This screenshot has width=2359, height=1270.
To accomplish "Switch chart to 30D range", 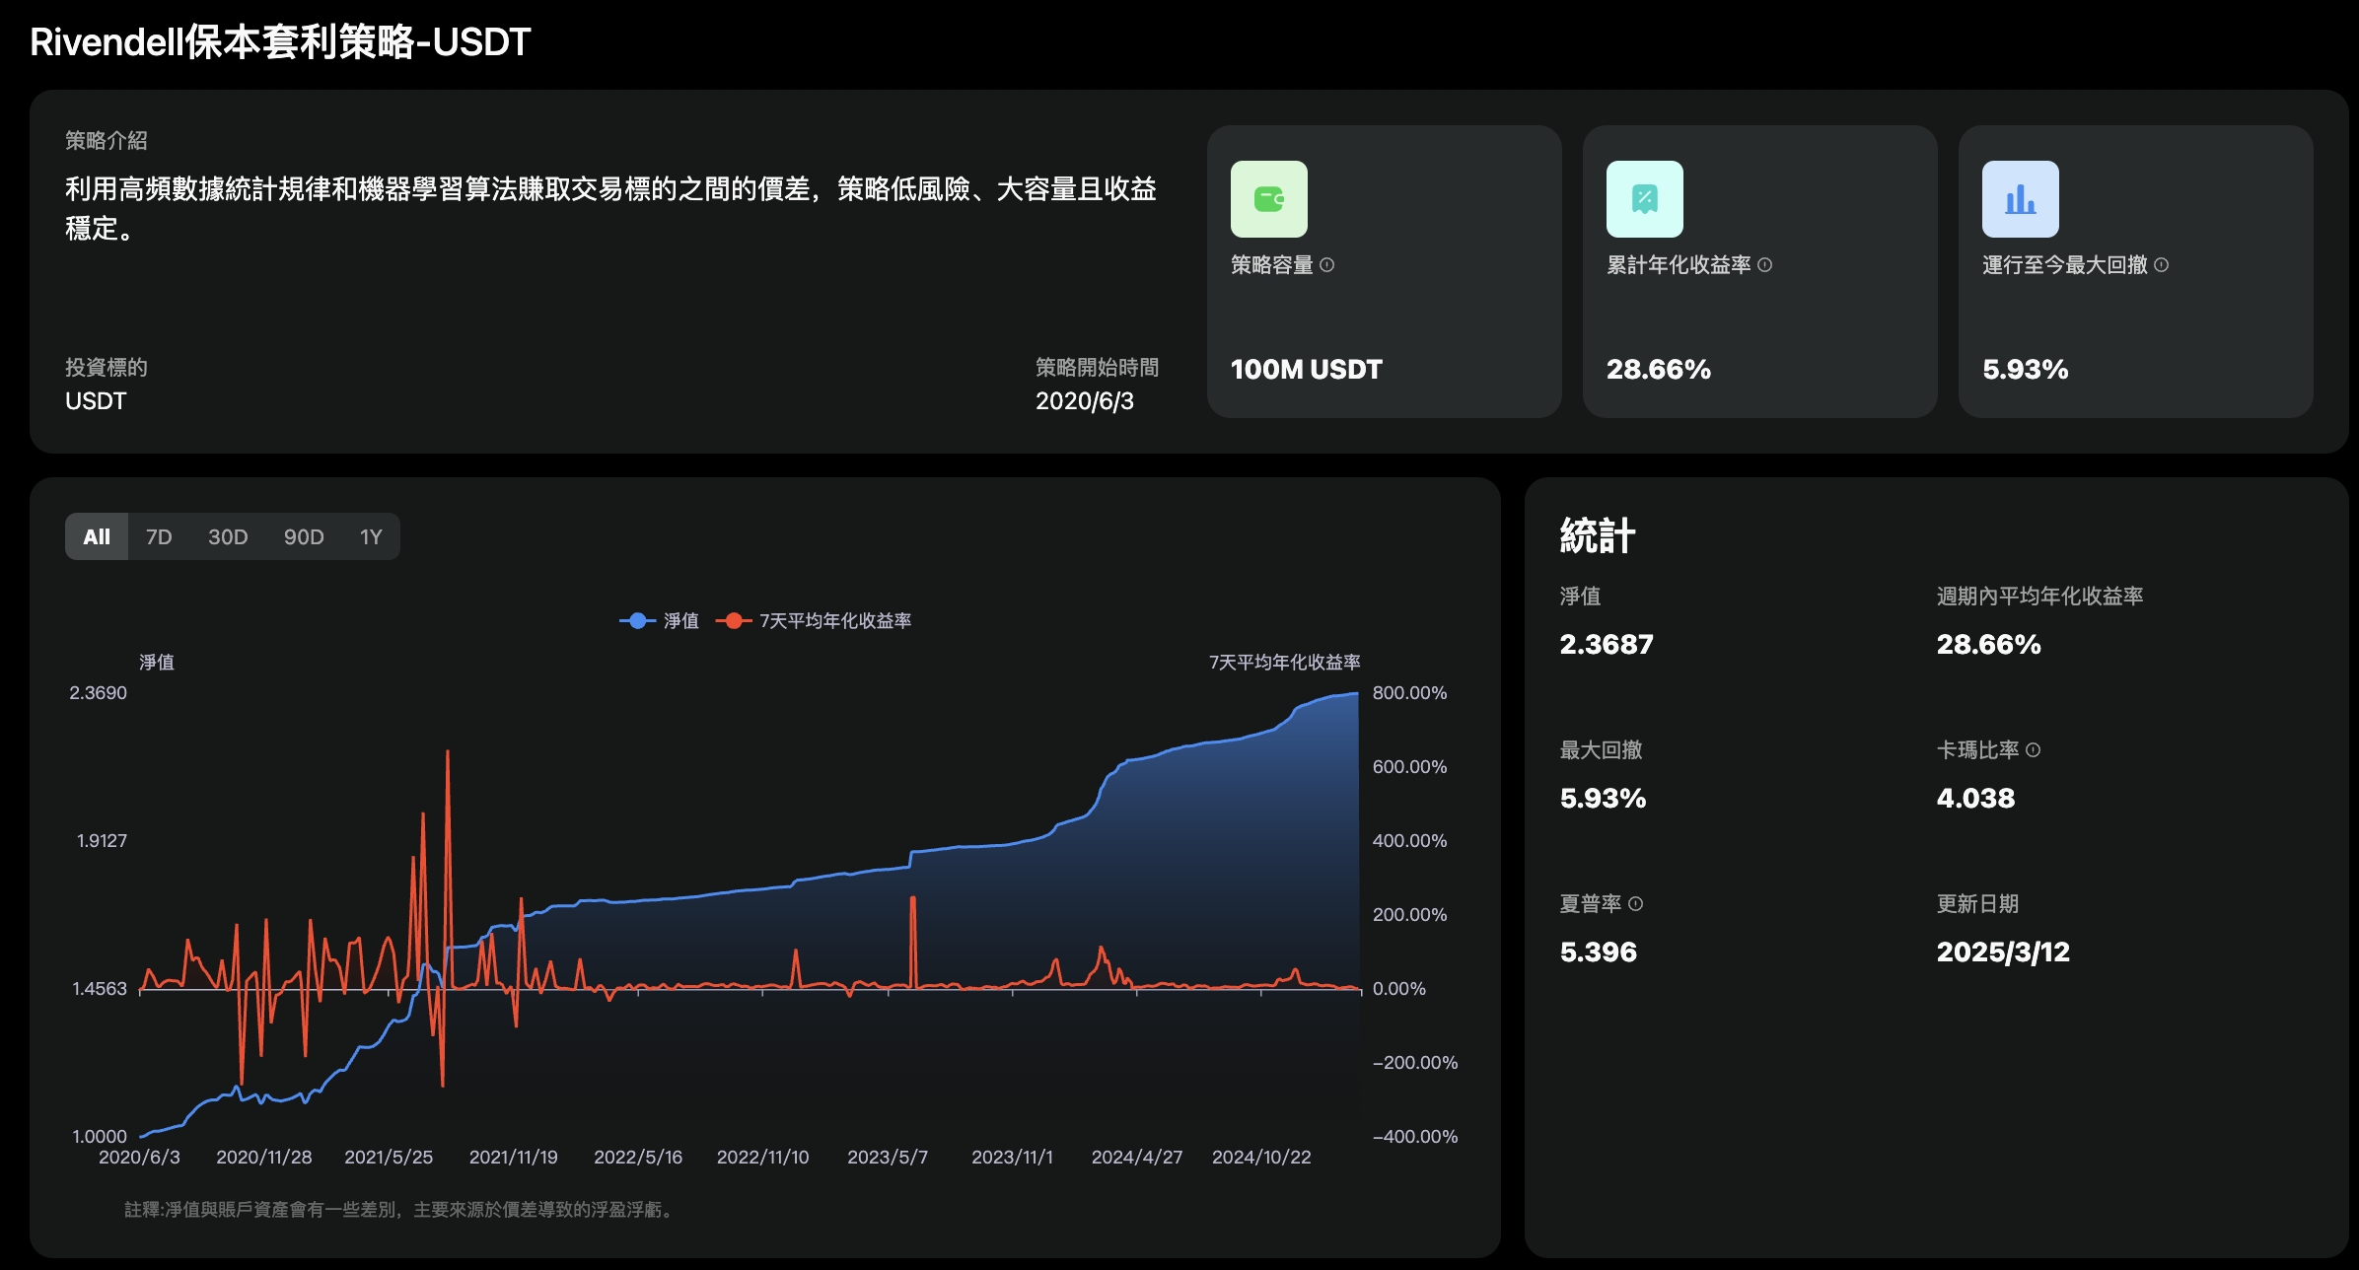I will (x=228, y=536).
